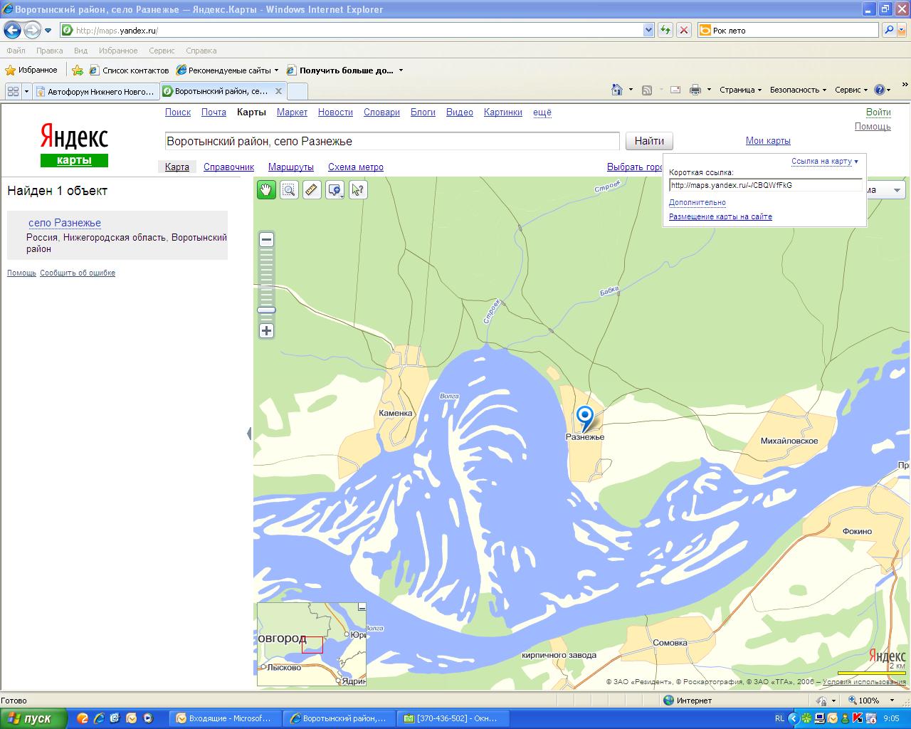The image size is (911, 729).
Task: Open the Мои карты link
Action: click(768, 141)
